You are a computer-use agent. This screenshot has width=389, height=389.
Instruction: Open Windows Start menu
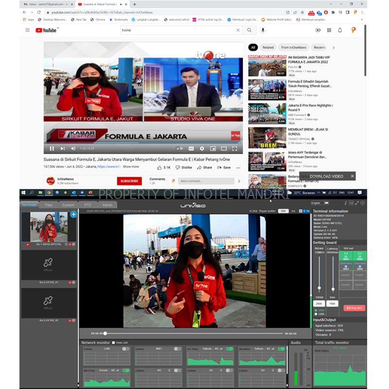(x=23, y=193)
